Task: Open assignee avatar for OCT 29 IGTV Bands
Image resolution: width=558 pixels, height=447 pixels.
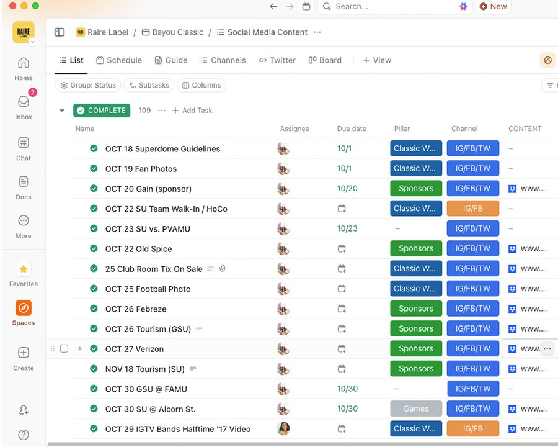Action: point(283,428)
